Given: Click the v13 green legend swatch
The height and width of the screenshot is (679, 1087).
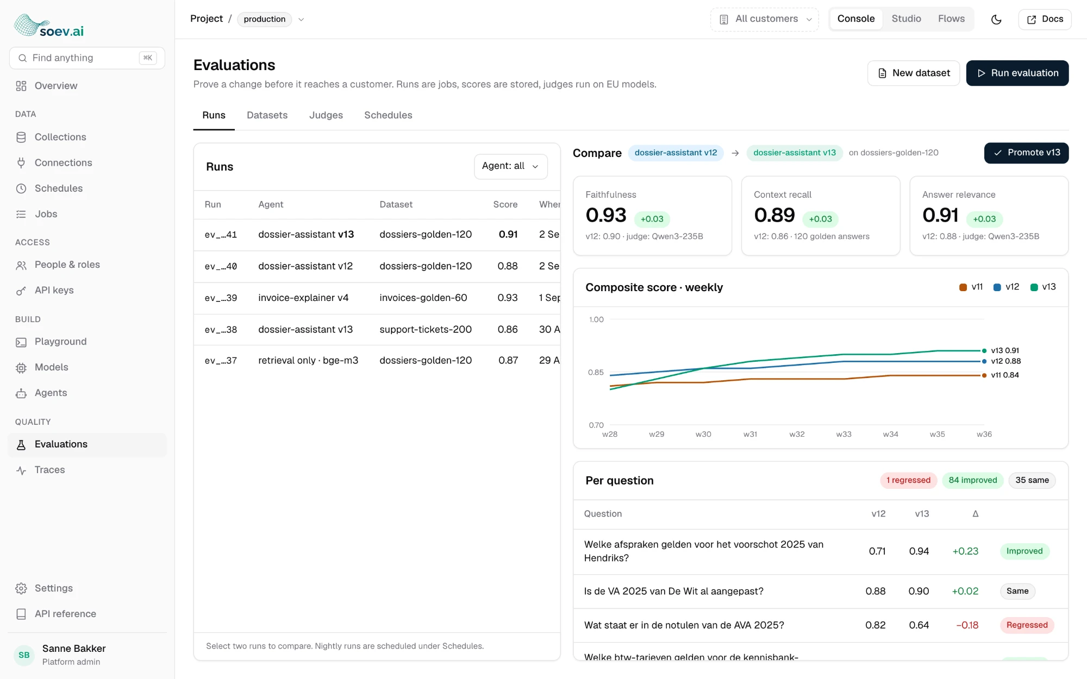Looking at the screenshot, I should 1034,287.
